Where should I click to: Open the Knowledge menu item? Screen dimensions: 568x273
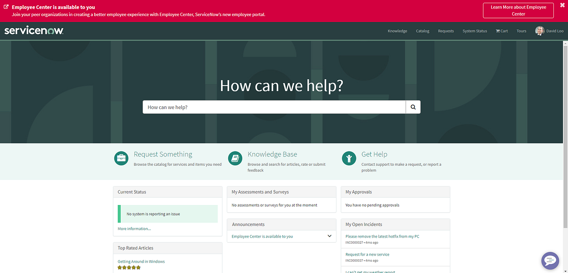pos(397,31)
